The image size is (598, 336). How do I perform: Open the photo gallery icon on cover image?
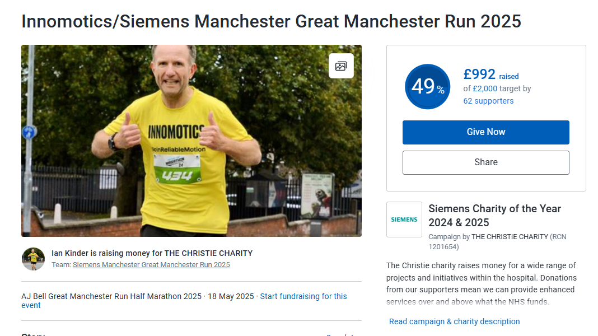point(341,66)
